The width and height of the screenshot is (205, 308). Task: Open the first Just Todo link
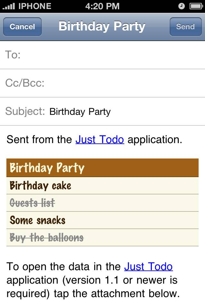coord(100,140)
